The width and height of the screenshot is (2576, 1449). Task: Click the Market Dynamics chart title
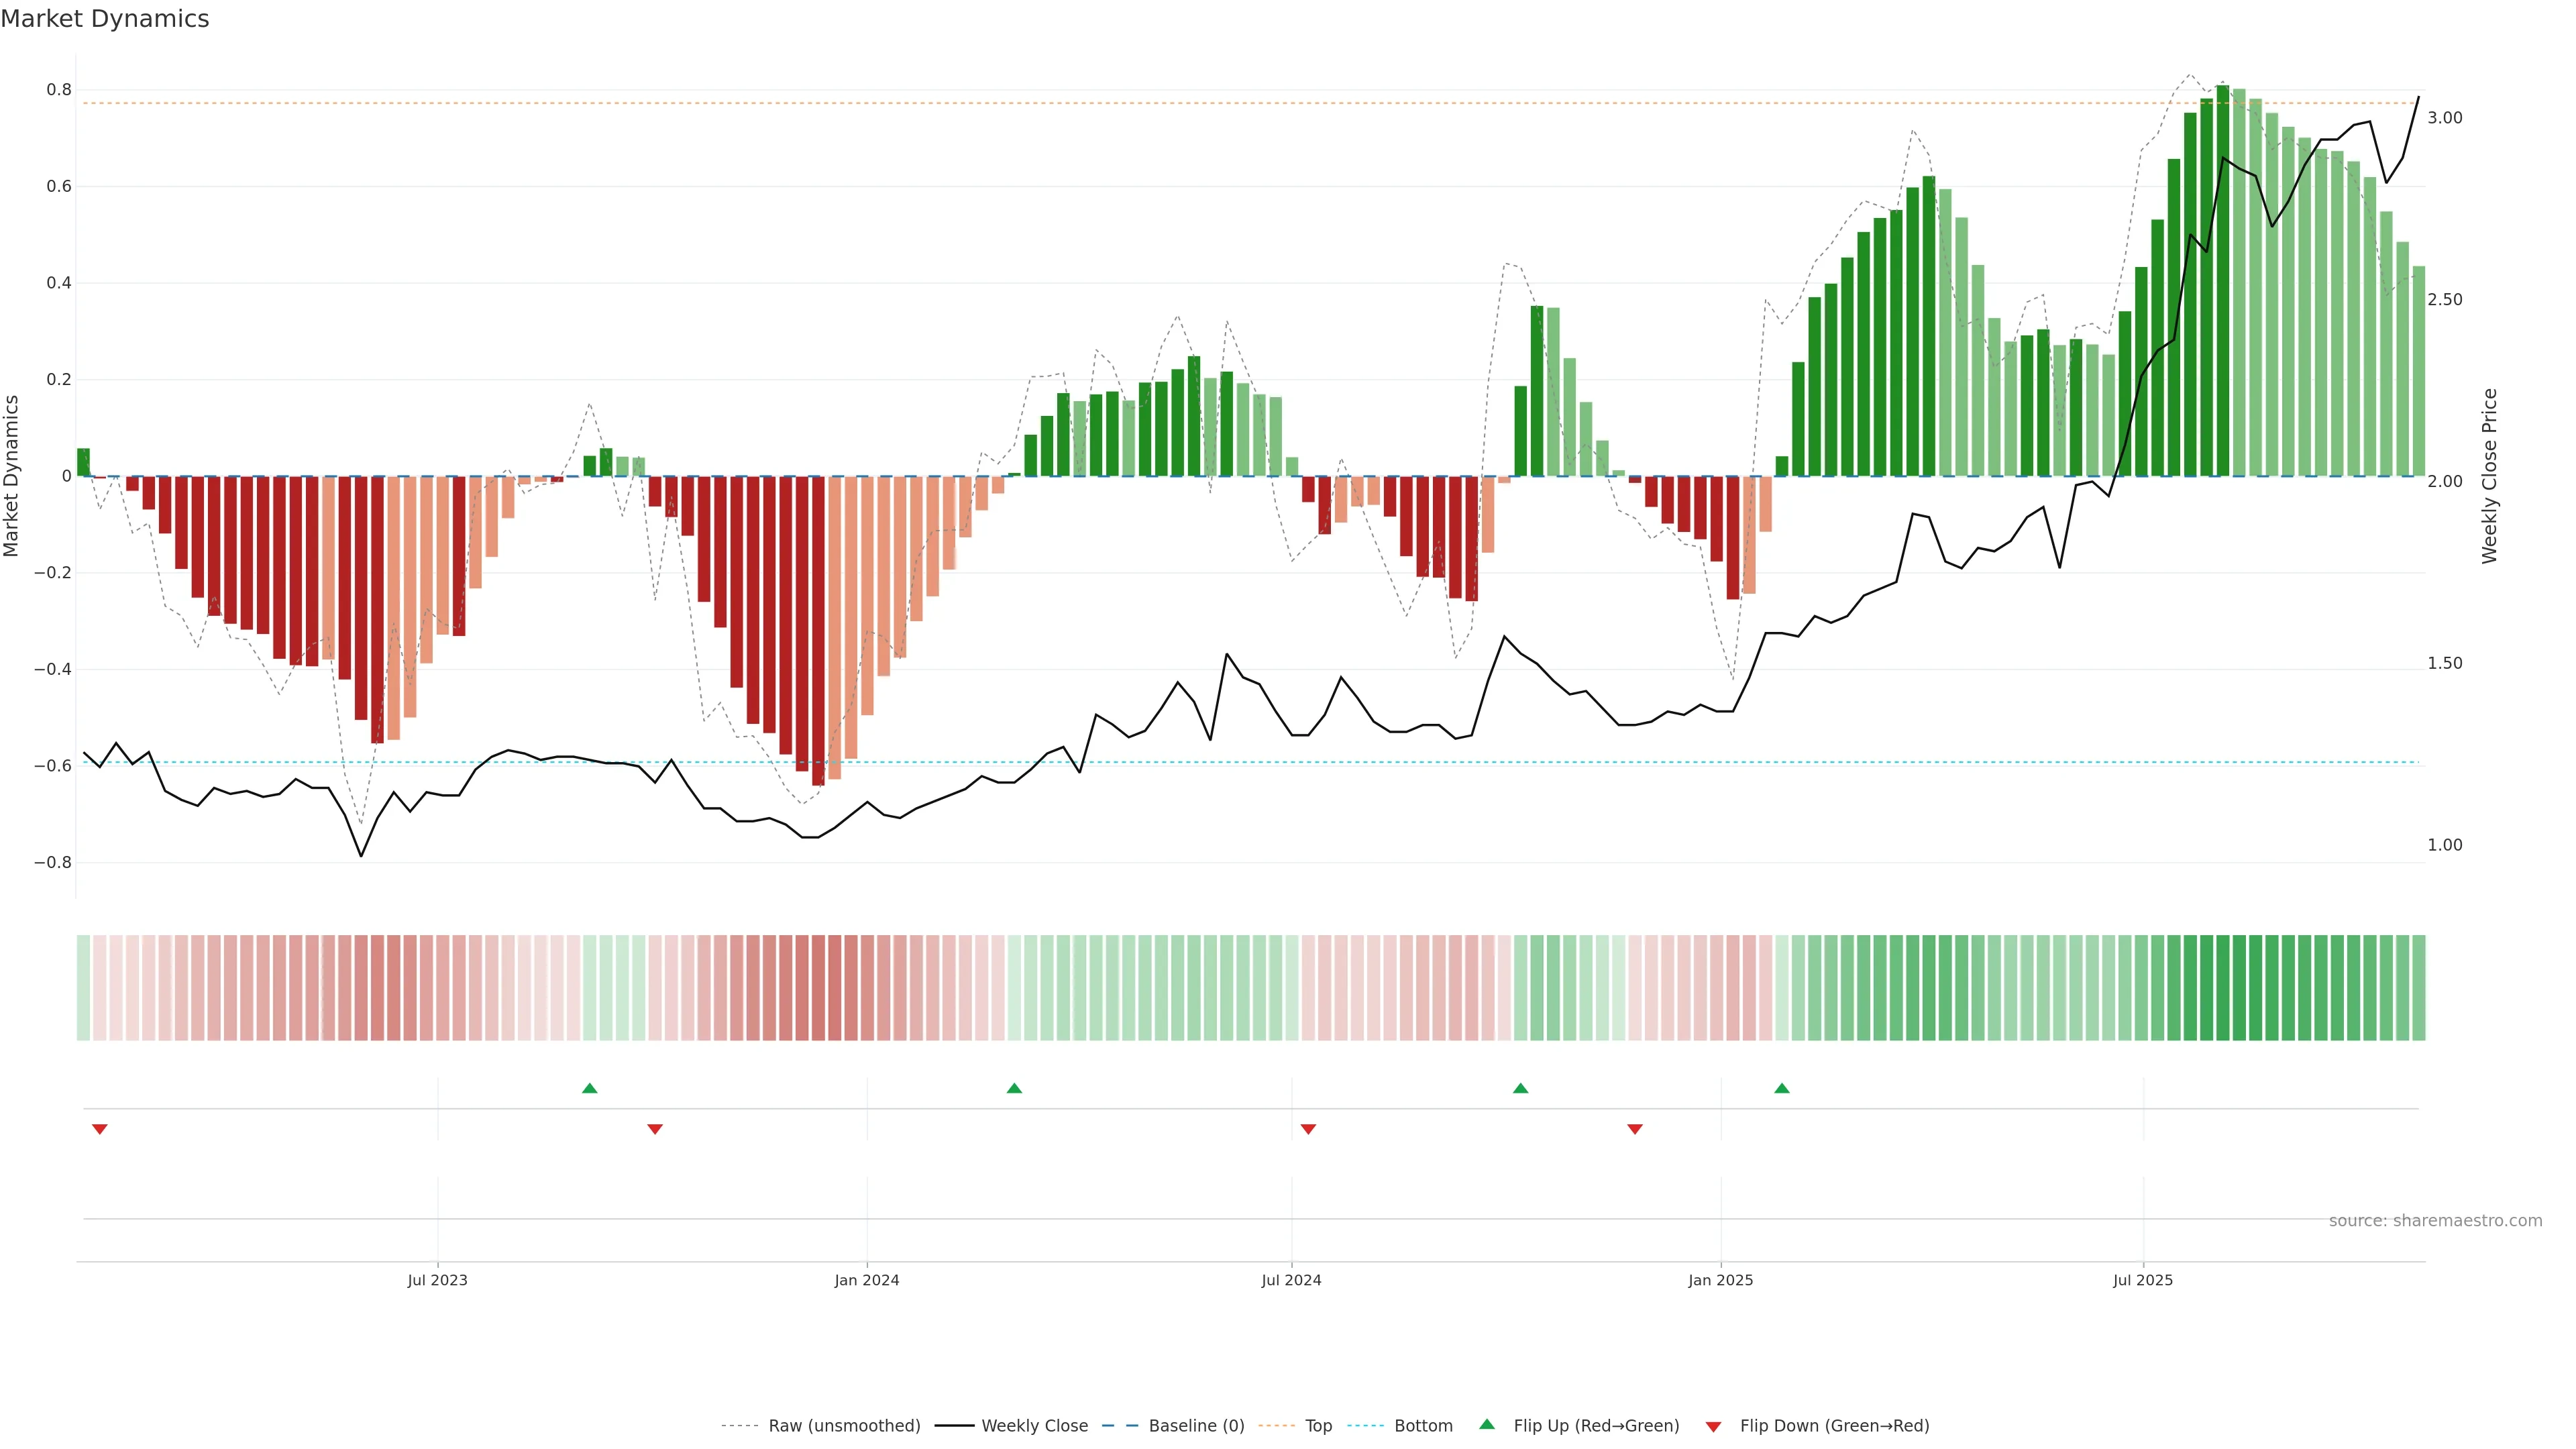pos(105,19)
